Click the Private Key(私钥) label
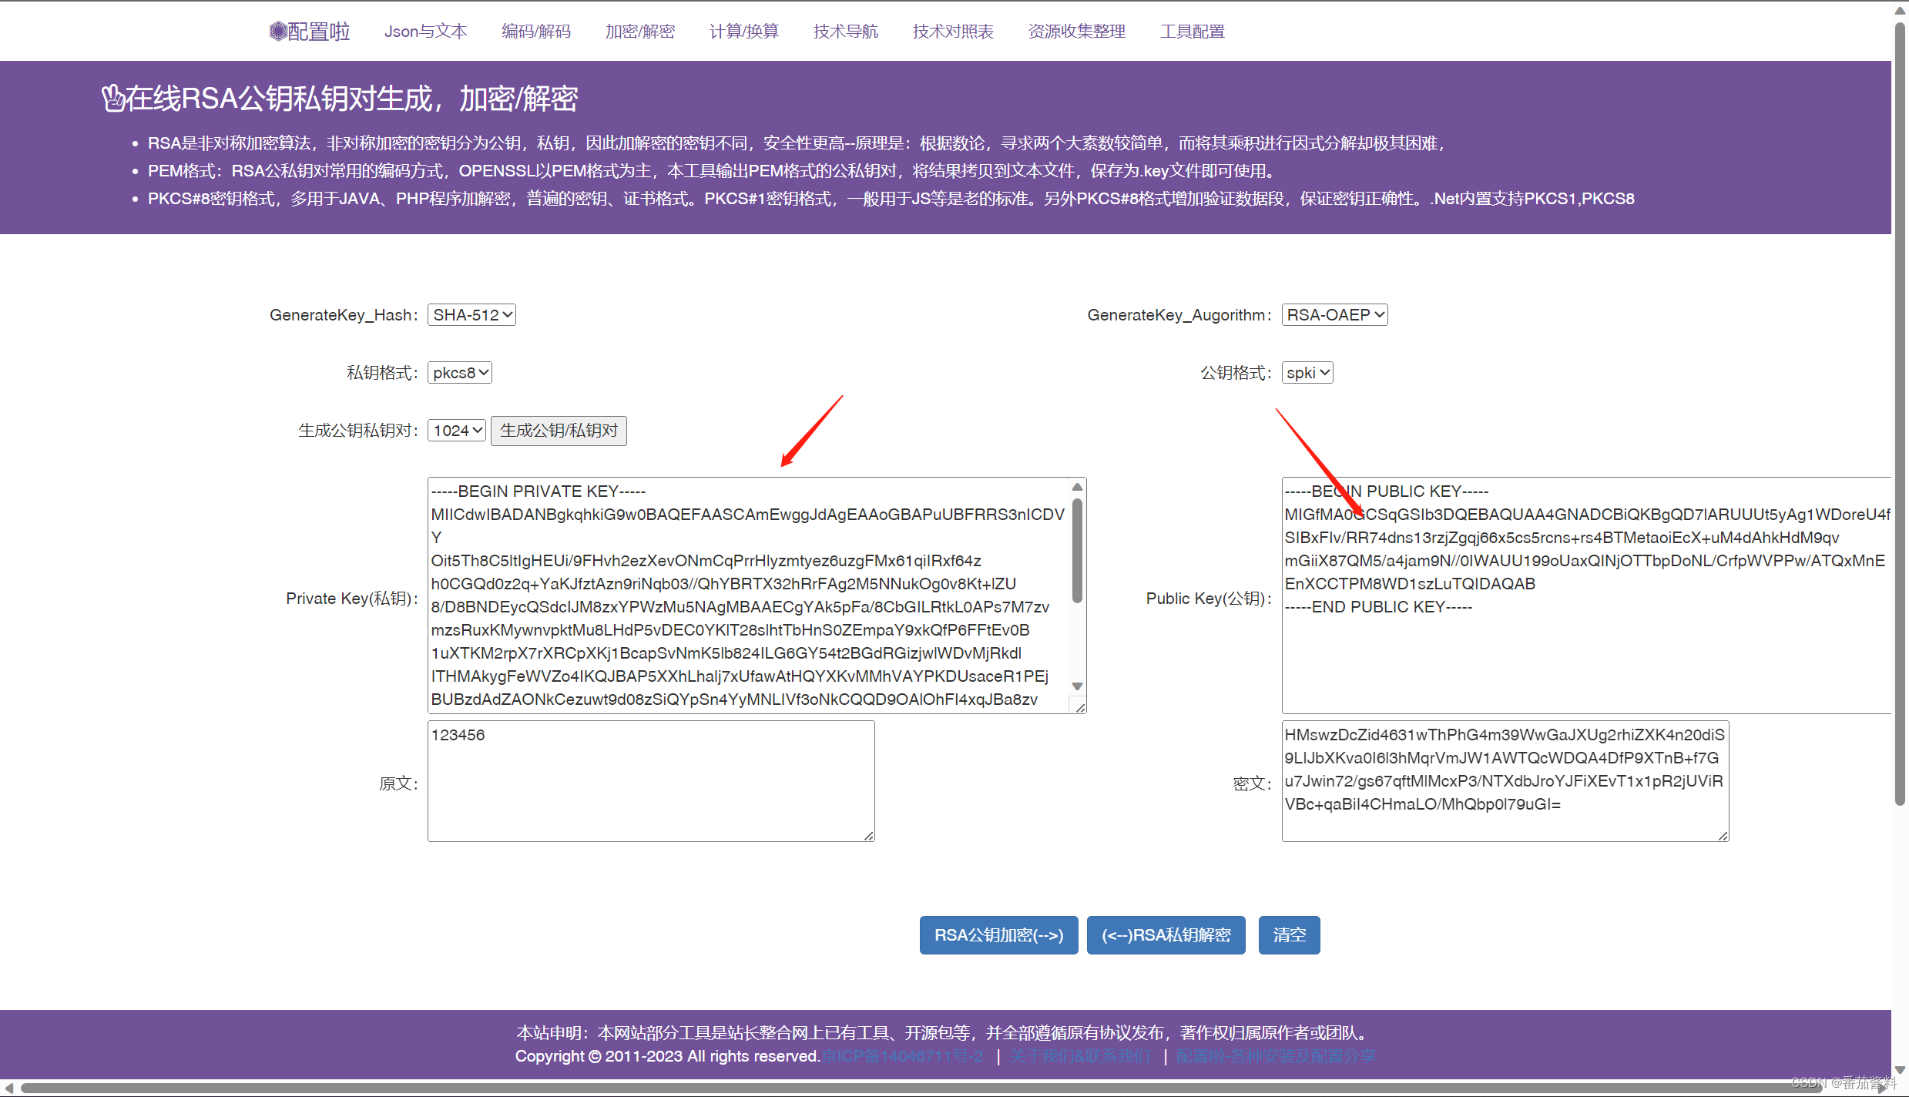This screenshot has height=1097, width=1909. tap(352, 598)
